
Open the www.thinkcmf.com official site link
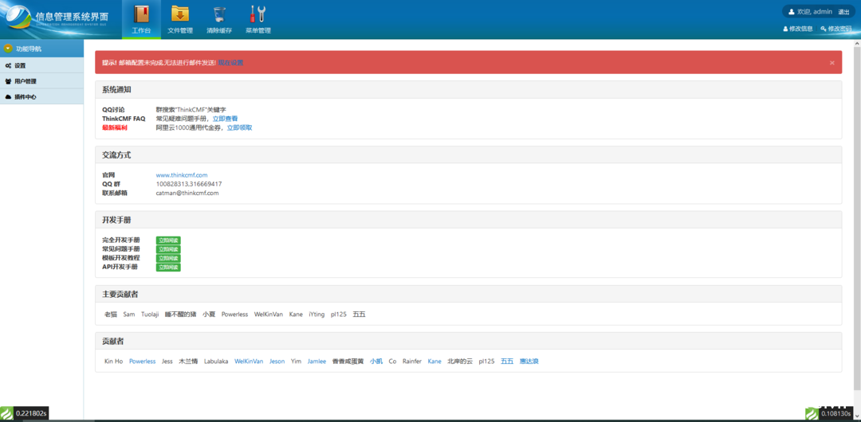pyautogui.click(x=182, y=175)
